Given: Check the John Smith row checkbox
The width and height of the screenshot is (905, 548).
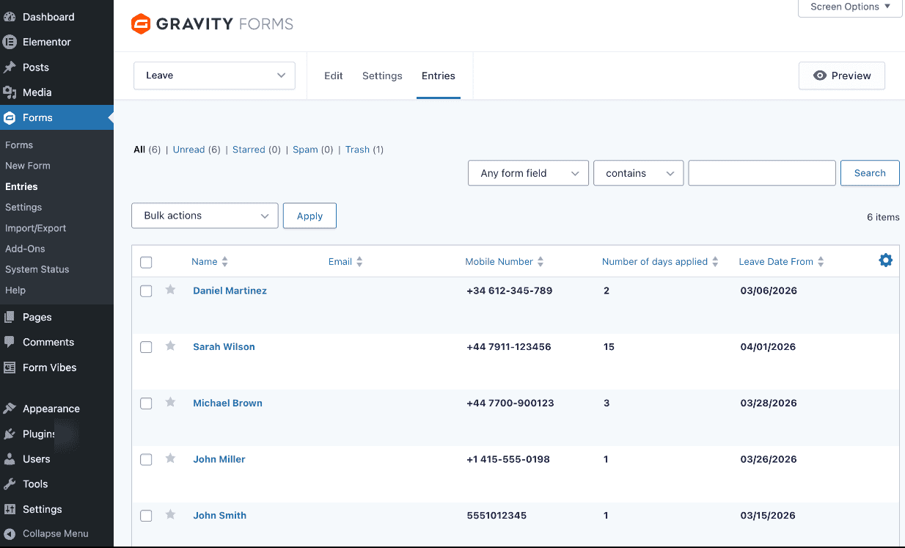Looking at the screenshot, I should pos(146,516).
